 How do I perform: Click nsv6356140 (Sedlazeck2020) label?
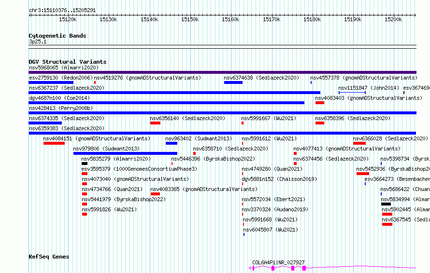point(187,118)
